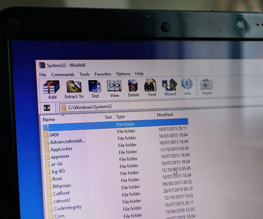Click the Info toolbar icon
This screenshot has width=263, height=219.
(x=187, y=87)
